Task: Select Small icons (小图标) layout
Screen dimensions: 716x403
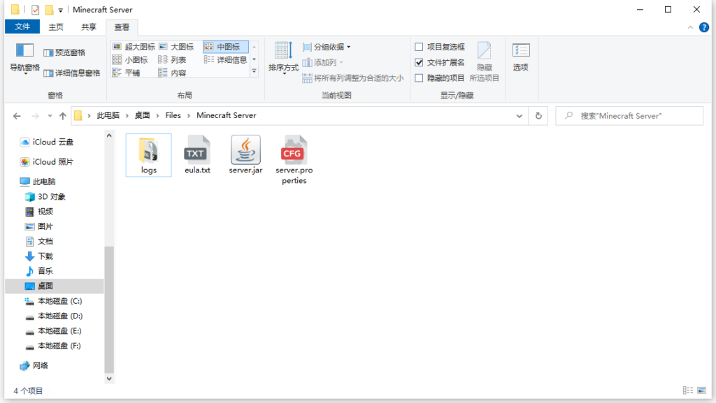Action: point(130,60)
